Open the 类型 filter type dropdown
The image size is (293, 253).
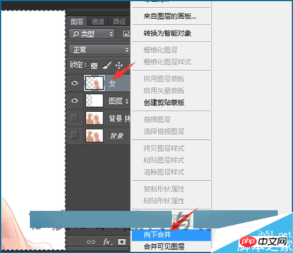pos(92,34)
